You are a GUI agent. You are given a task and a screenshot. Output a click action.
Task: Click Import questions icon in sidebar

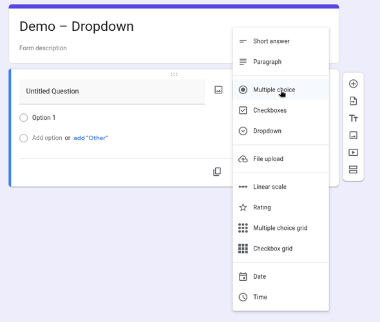pyautogui.click(x=353, y=101)
